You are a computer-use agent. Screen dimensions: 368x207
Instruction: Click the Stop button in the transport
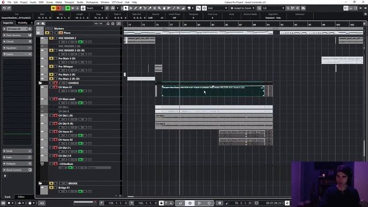[190, 203]
